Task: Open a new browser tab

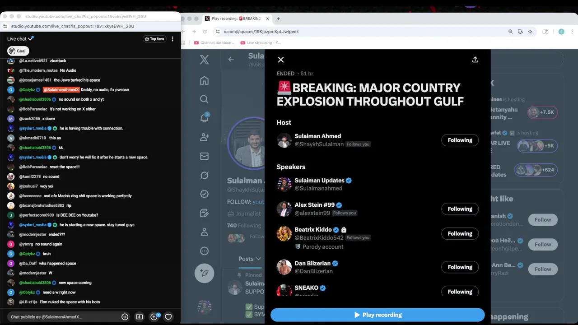Action: 278,19
